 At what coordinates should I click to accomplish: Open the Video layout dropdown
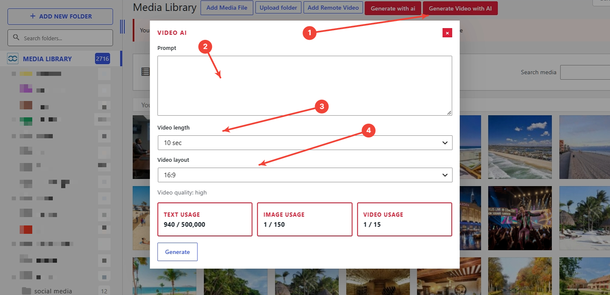click(305, 175)
